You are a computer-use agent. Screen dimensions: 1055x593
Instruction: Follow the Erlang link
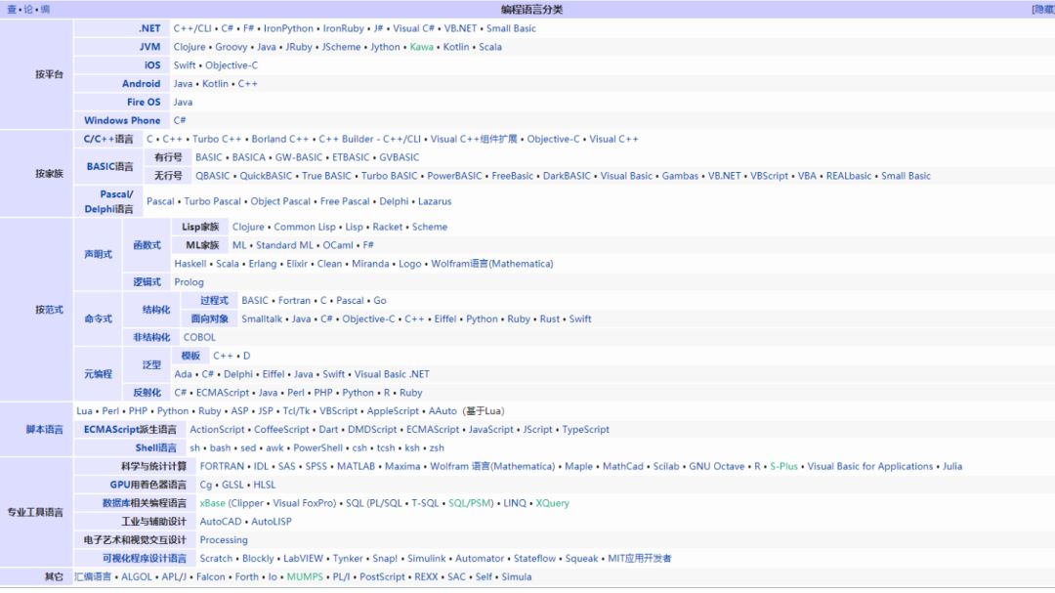pos(263,264)
